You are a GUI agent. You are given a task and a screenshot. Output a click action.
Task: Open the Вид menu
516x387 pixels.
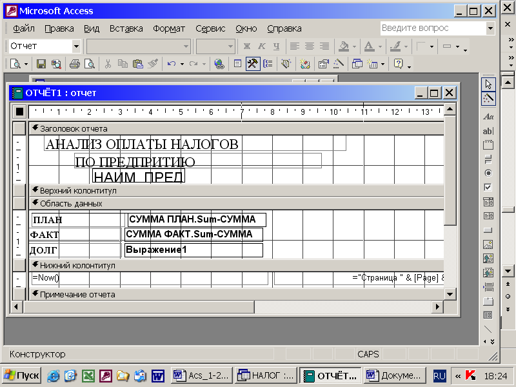click(92, 28)
